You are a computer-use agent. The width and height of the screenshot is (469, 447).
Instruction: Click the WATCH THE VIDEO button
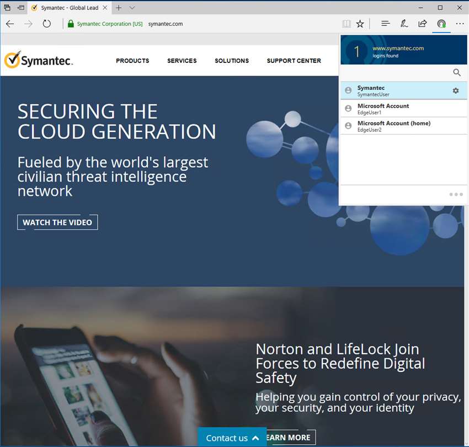[x=57, y=222]
